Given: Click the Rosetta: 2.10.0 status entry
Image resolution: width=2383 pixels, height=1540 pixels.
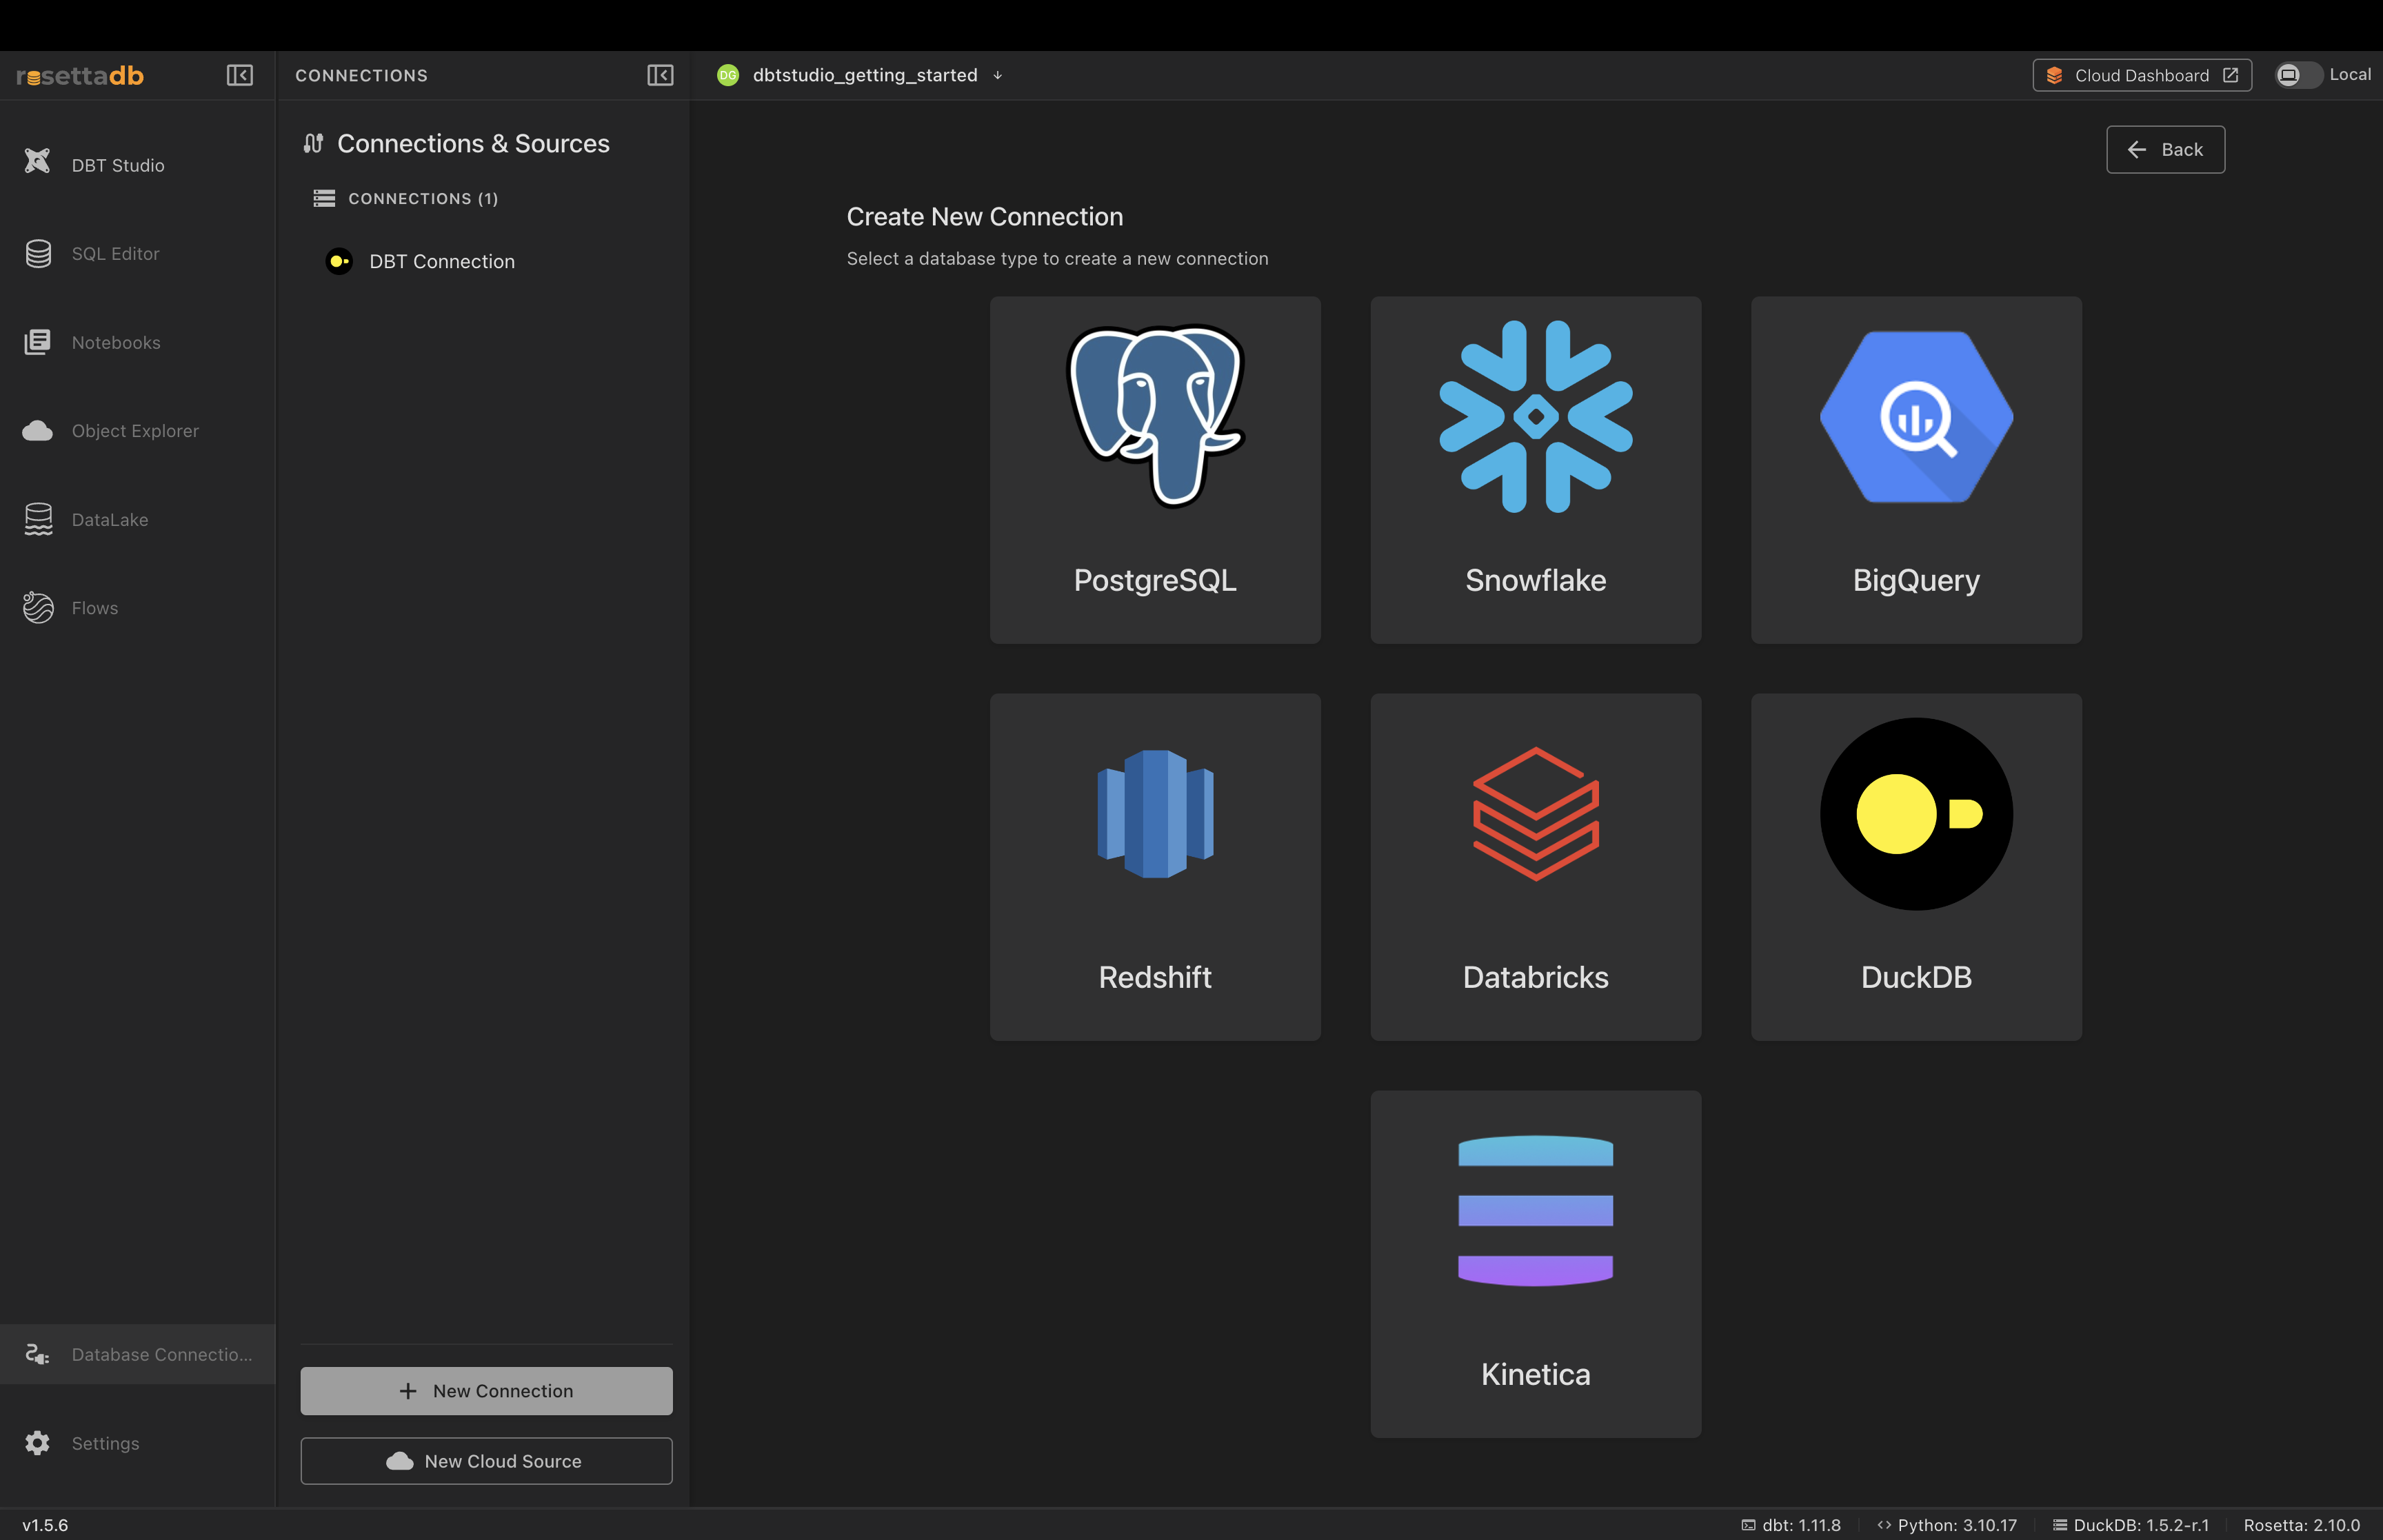Looking at the screenshot, I should coord(2301,1525).
